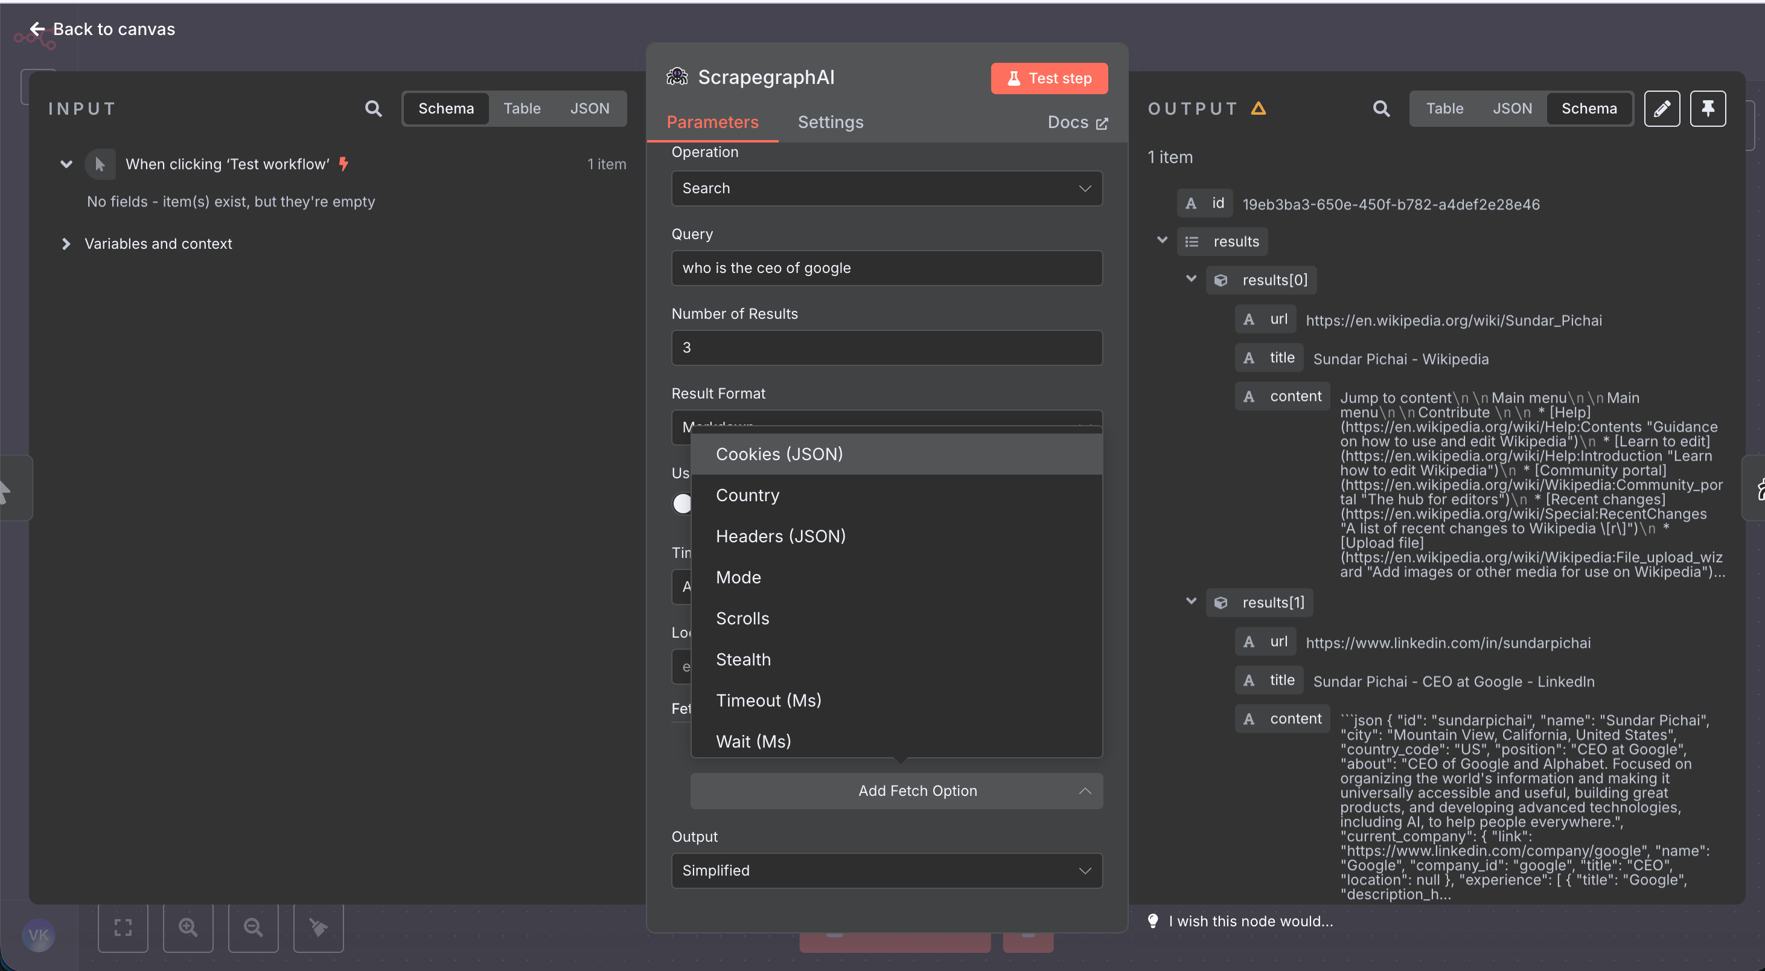Select Stealth fetch option
Screen dimensions: 1765x971
point(897,660)
